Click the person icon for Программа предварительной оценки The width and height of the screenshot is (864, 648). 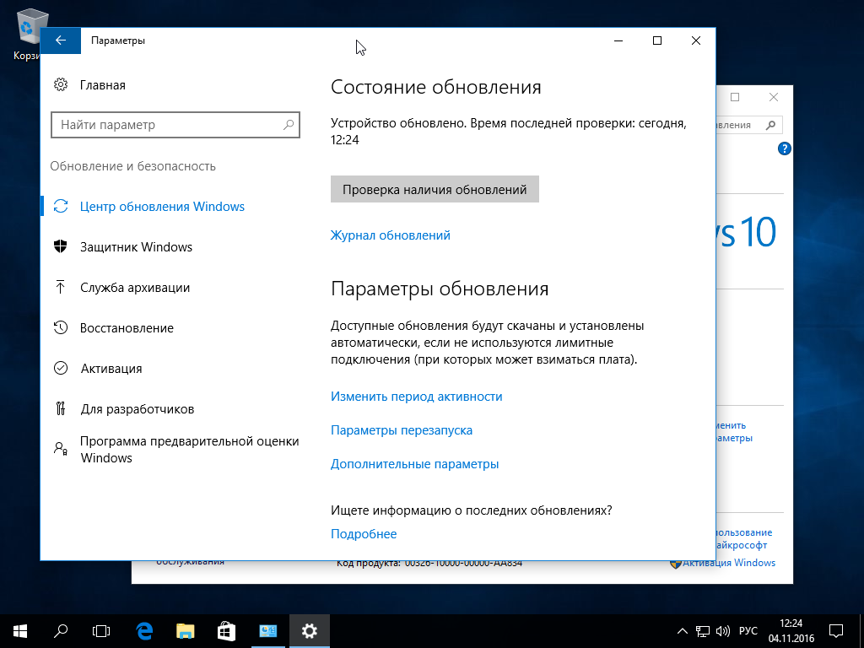coord(61,449)
